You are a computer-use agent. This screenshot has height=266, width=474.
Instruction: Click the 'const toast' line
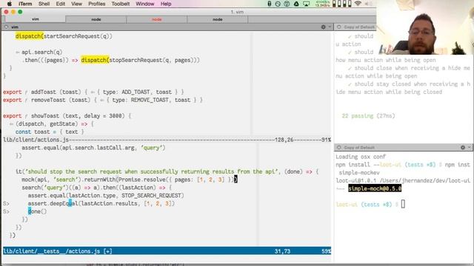(50, 132)
